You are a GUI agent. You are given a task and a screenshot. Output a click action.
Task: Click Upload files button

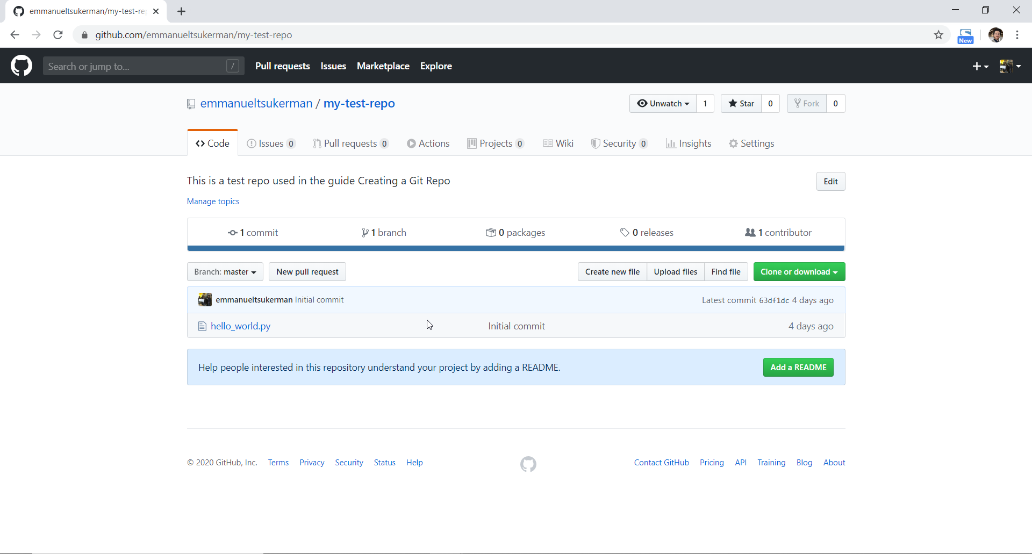click(x=676, y=272)
